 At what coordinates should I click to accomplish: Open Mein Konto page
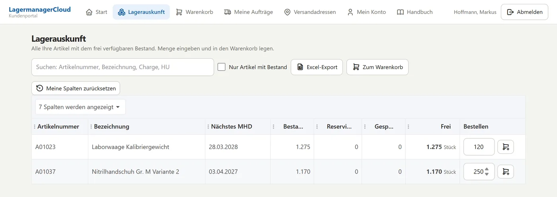[366, 12]
